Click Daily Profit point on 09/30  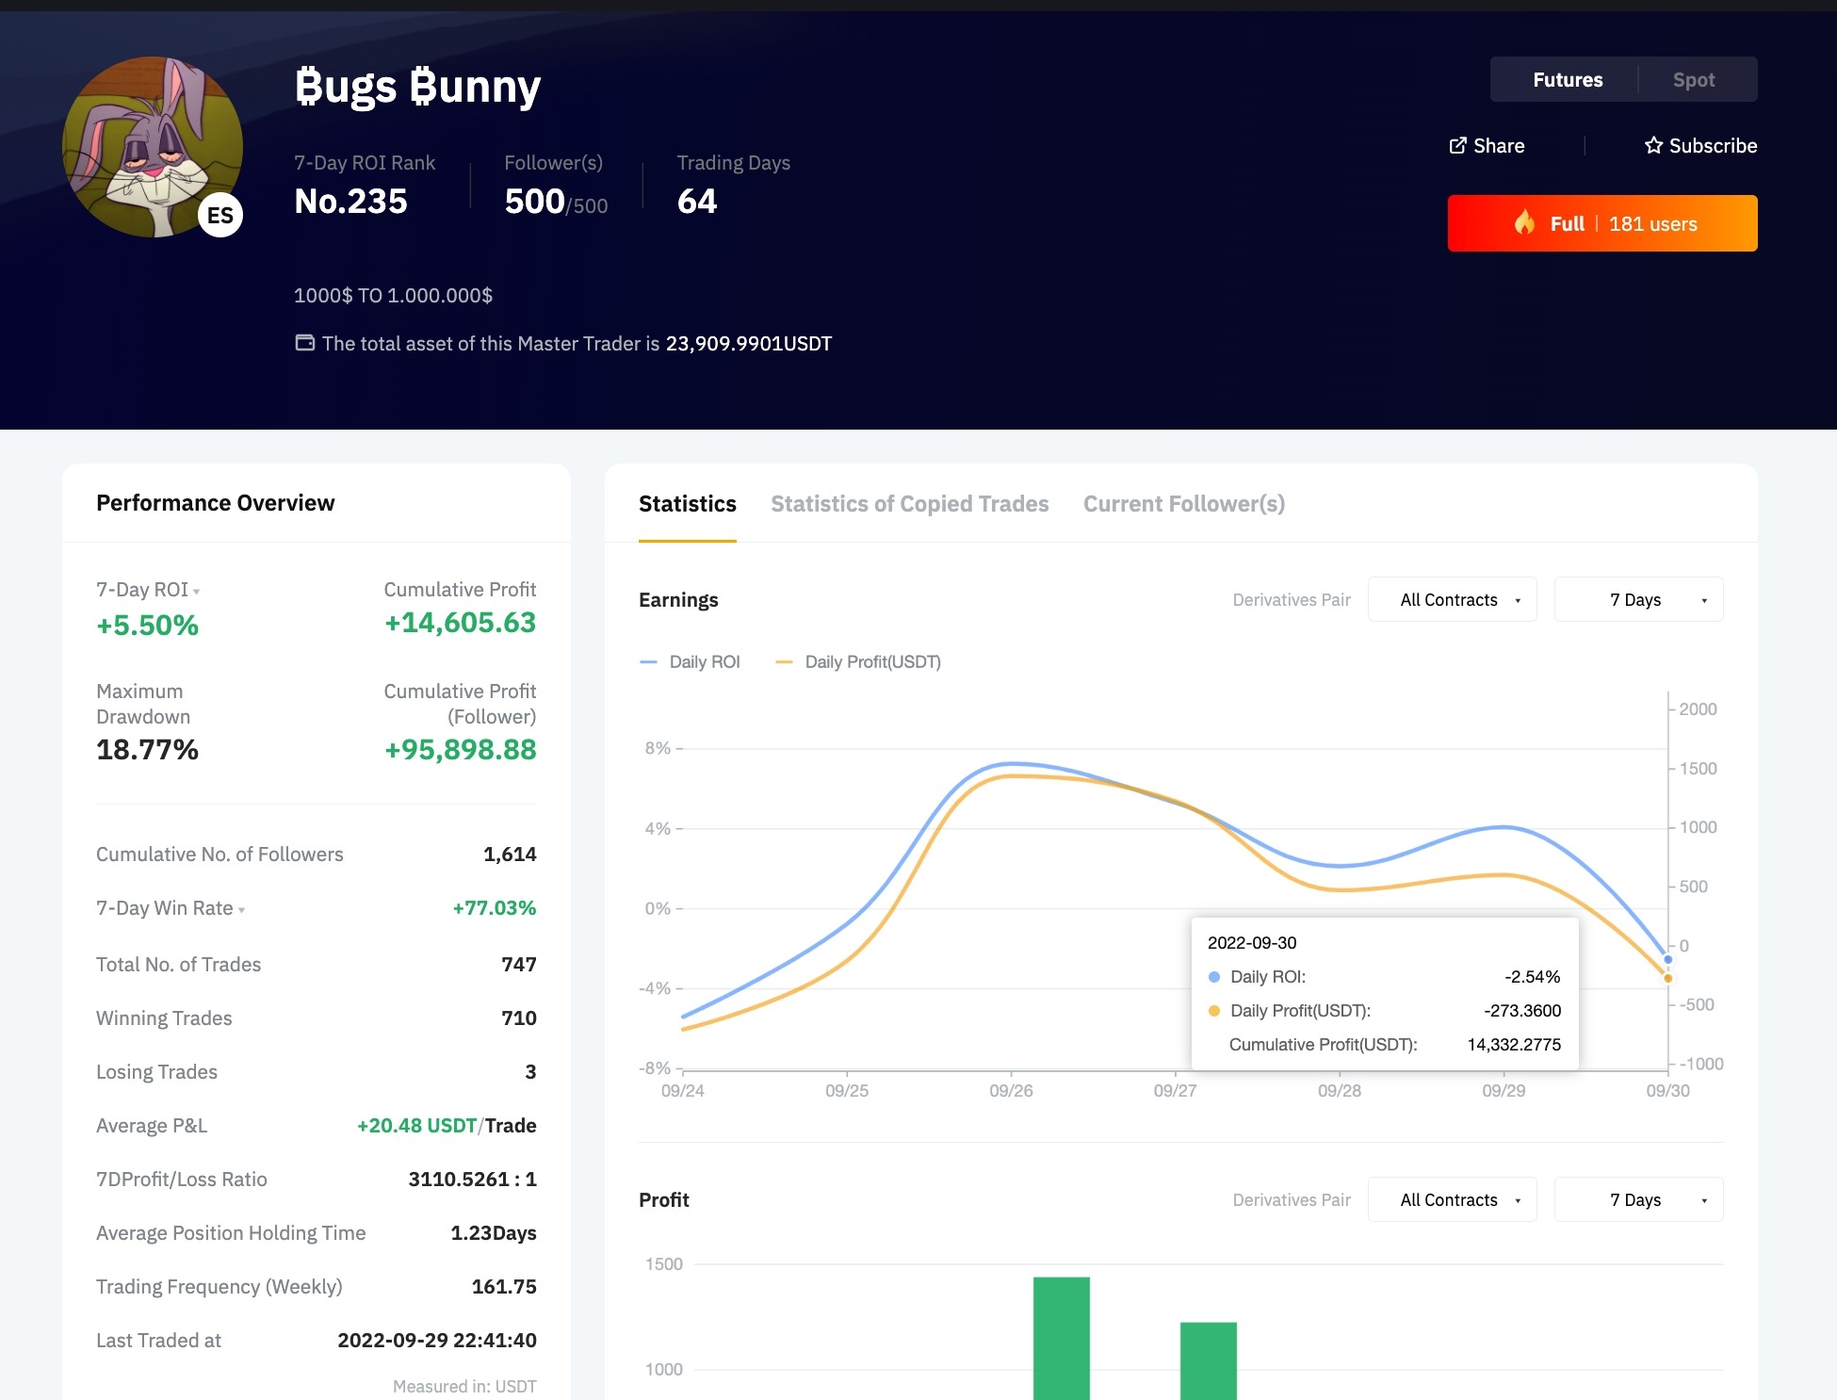point(1668,978)
